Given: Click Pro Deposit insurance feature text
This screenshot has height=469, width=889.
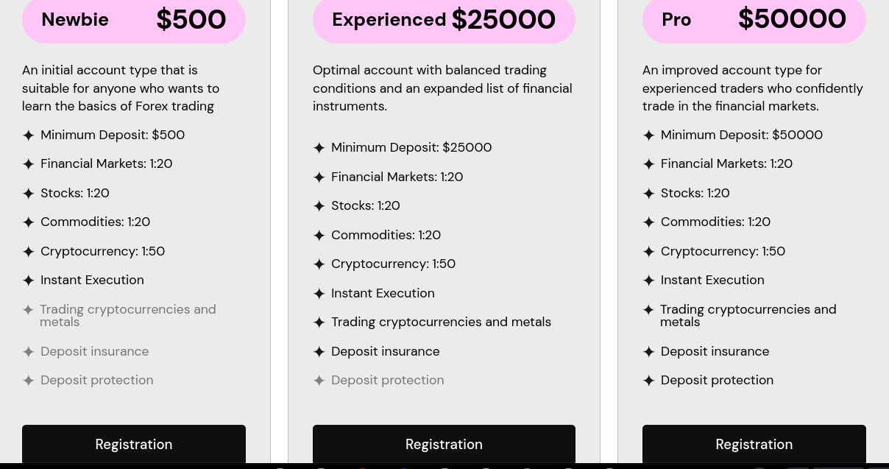Looking at the screenshot, I should (x=715, y=351).
